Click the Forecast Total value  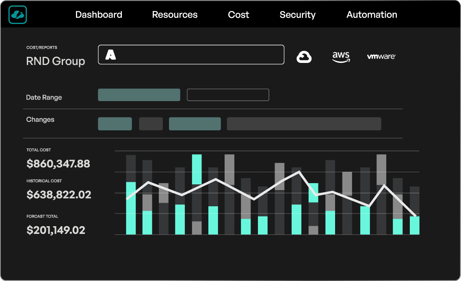coord(56,230)
